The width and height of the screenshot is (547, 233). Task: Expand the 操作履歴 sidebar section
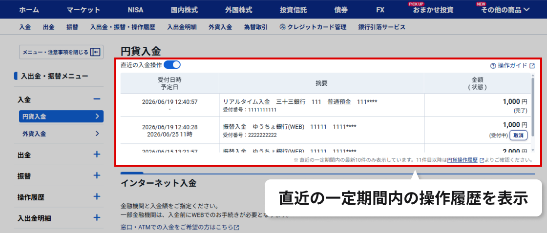pyautogui.click(x=97, y=197)
